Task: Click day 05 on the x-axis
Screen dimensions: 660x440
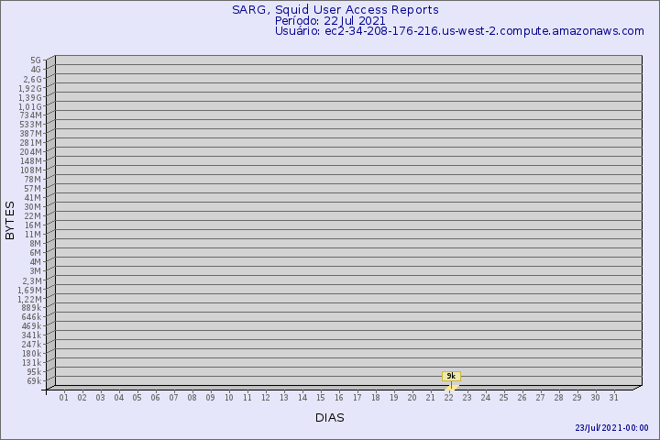Action: tap(137, 398)
